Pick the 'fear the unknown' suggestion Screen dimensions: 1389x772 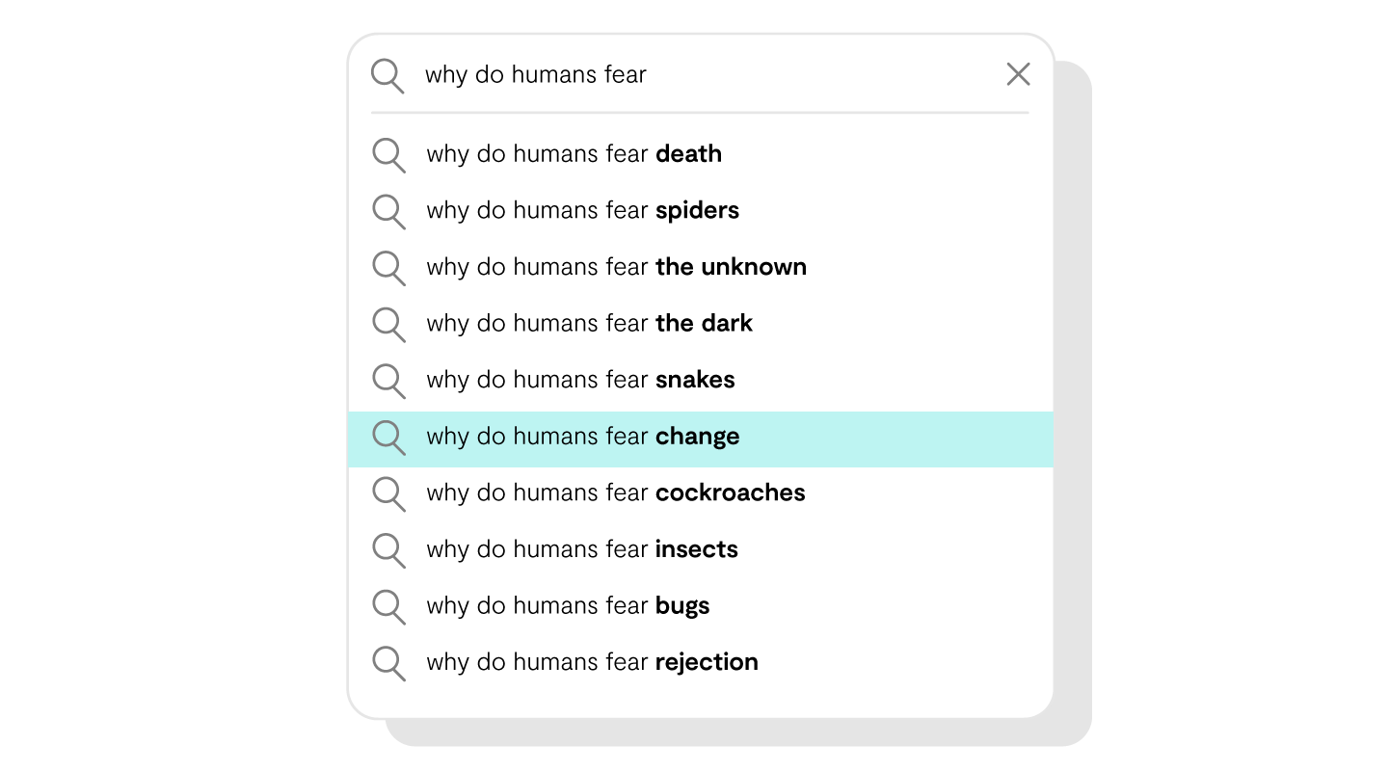pyautogui.click(x=616, y=267)
